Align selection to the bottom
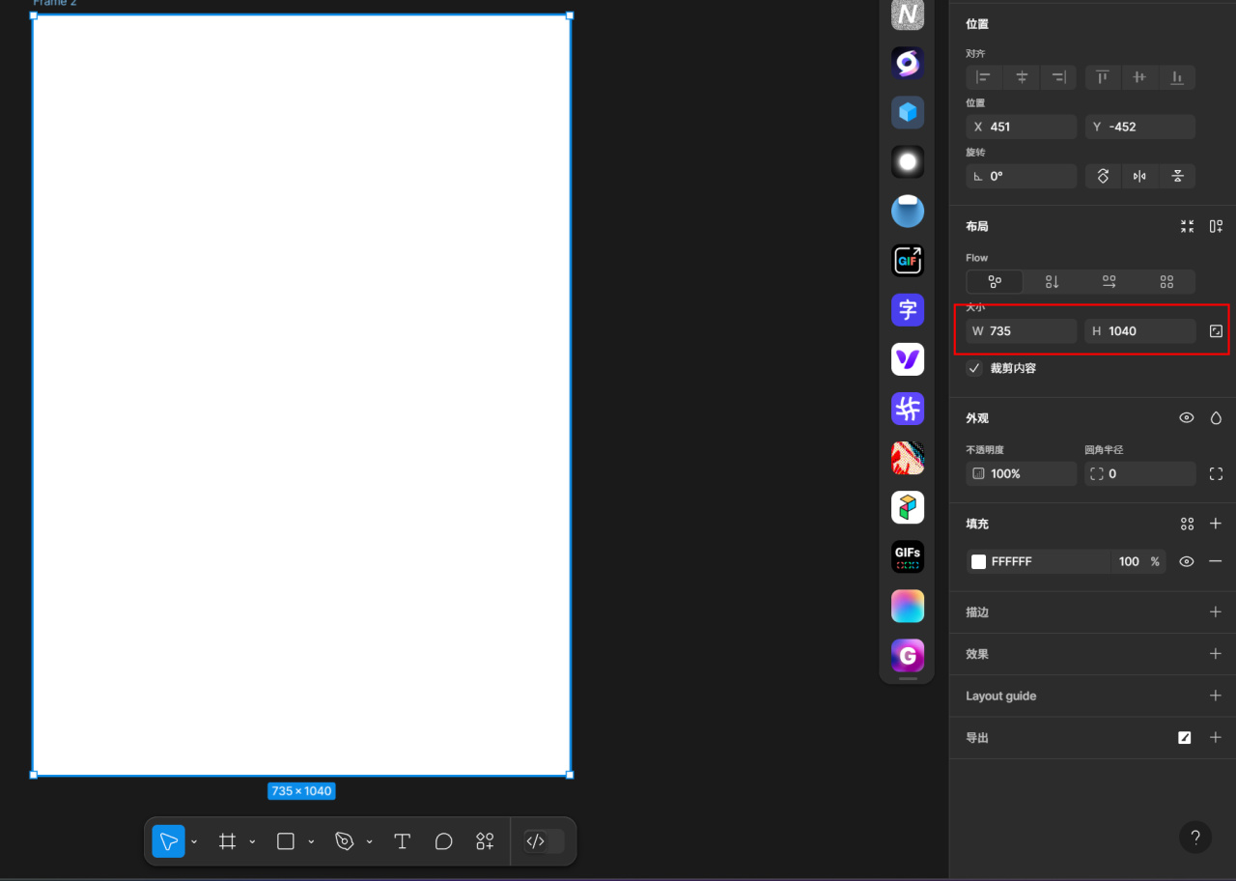The image size is (1236, 881). tap(1177, 77)
